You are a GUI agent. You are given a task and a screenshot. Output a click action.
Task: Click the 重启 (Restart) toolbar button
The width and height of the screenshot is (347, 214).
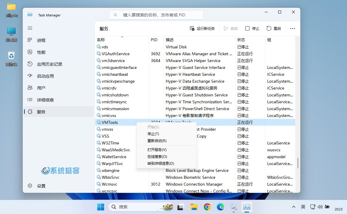pyautogui.click(x=274, y=28)
